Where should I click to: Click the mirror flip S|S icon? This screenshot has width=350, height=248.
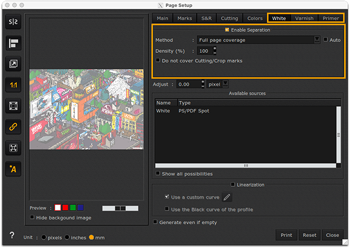[x=13, y=22]
